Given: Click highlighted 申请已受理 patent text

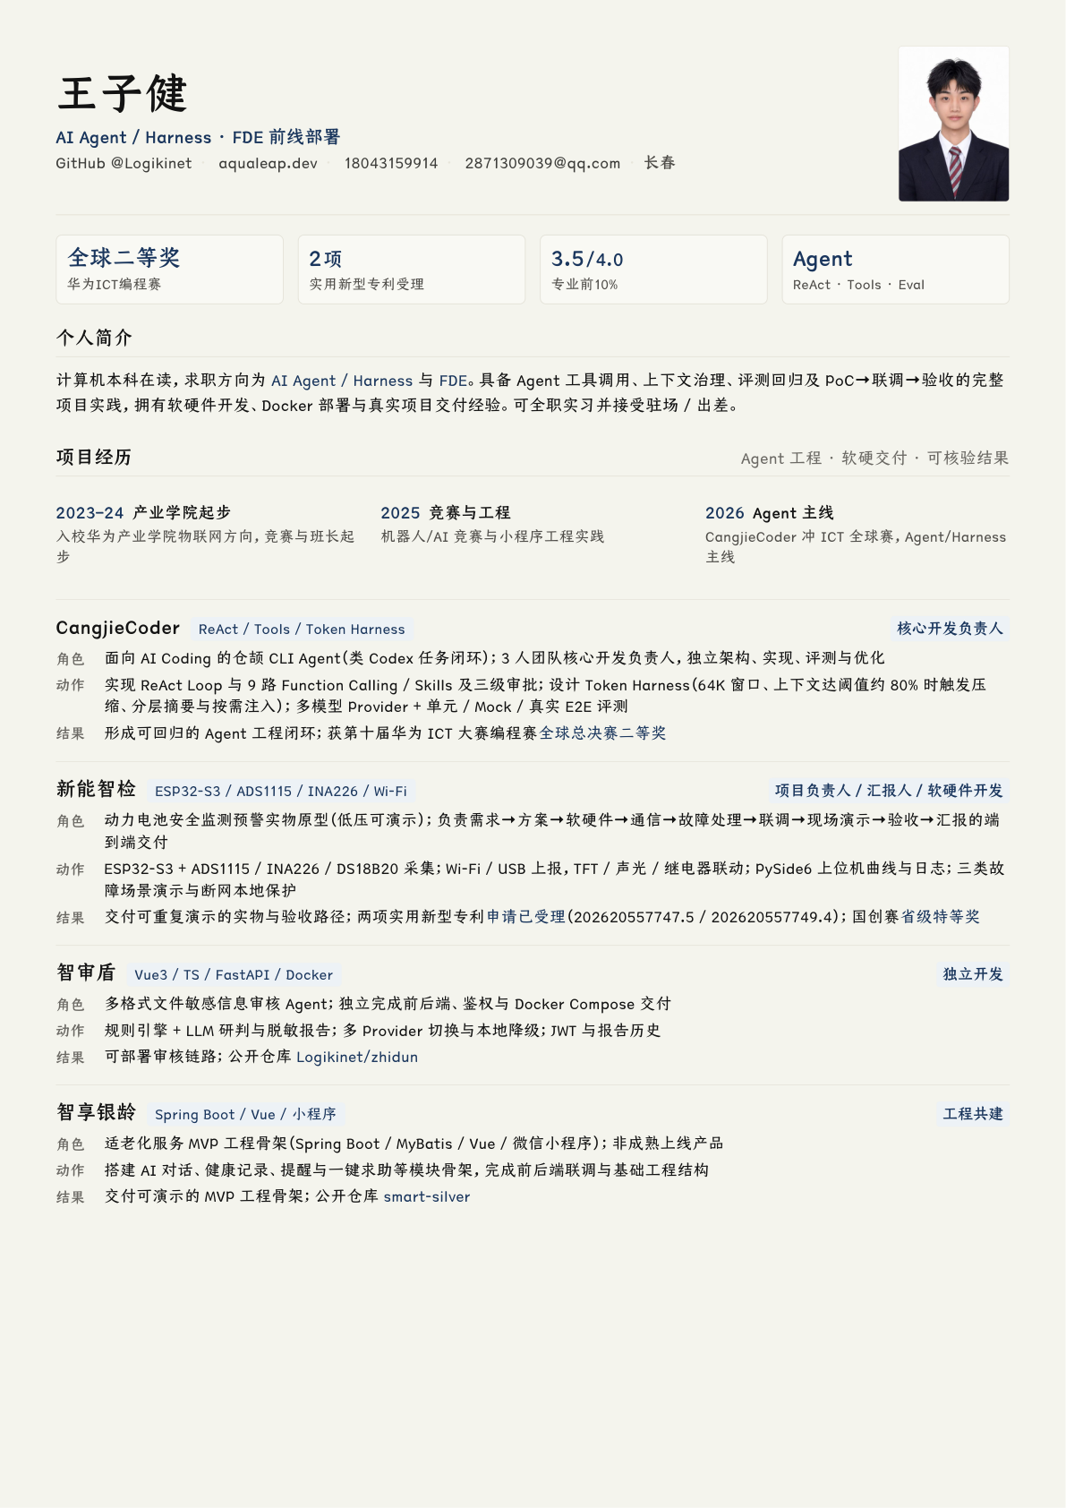Looking at the screenshot, I should pos(525,916).
